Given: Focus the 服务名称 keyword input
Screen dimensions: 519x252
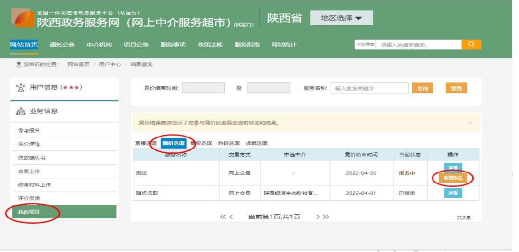Looking at the screenshot, I should click(x=370, y=88).
